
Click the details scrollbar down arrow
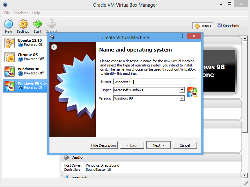[245, 175]
